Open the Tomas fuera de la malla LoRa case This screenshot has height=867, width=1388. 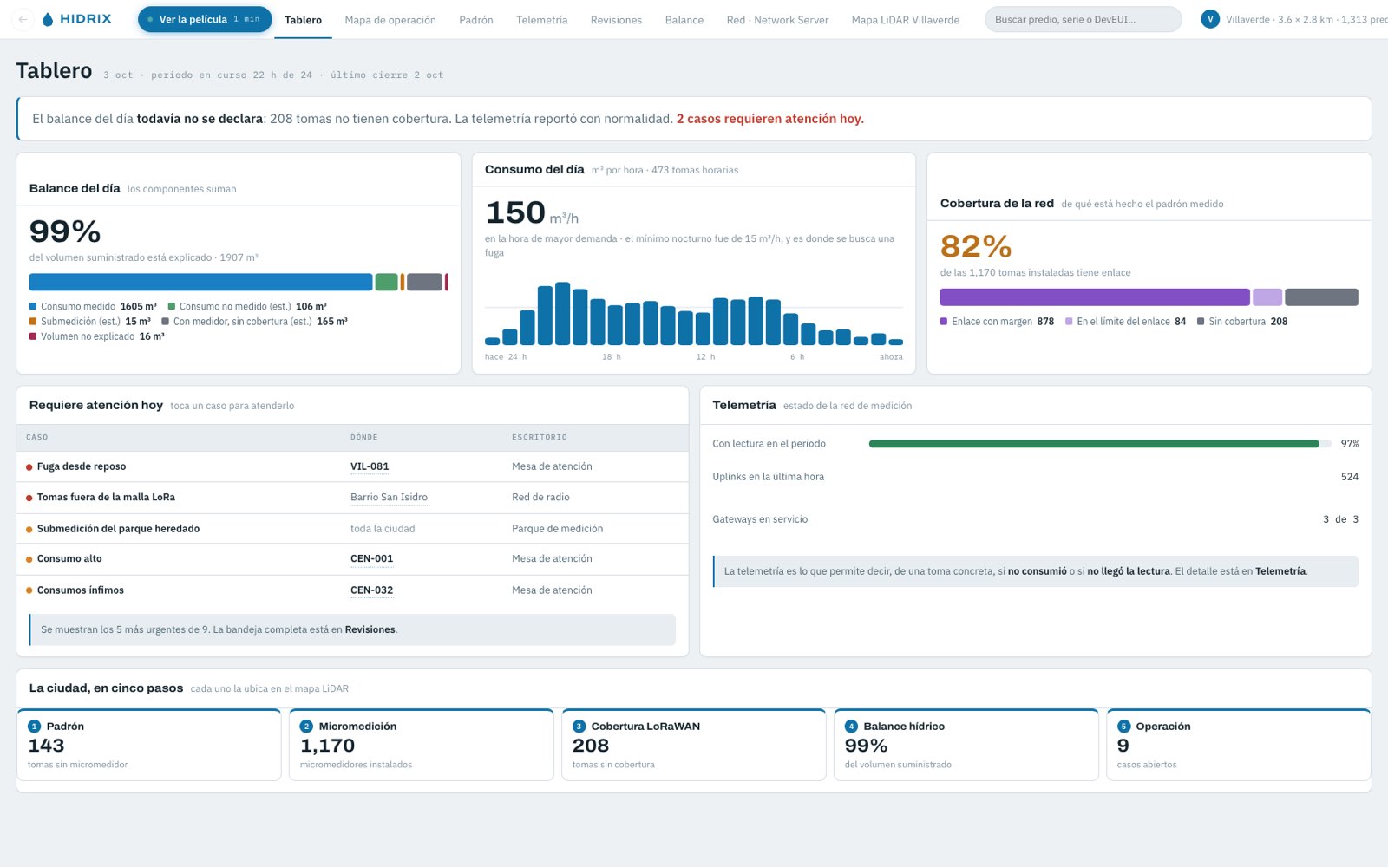[x=352, y=498]
